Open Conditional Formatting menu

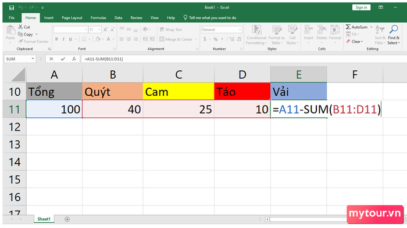256,35
